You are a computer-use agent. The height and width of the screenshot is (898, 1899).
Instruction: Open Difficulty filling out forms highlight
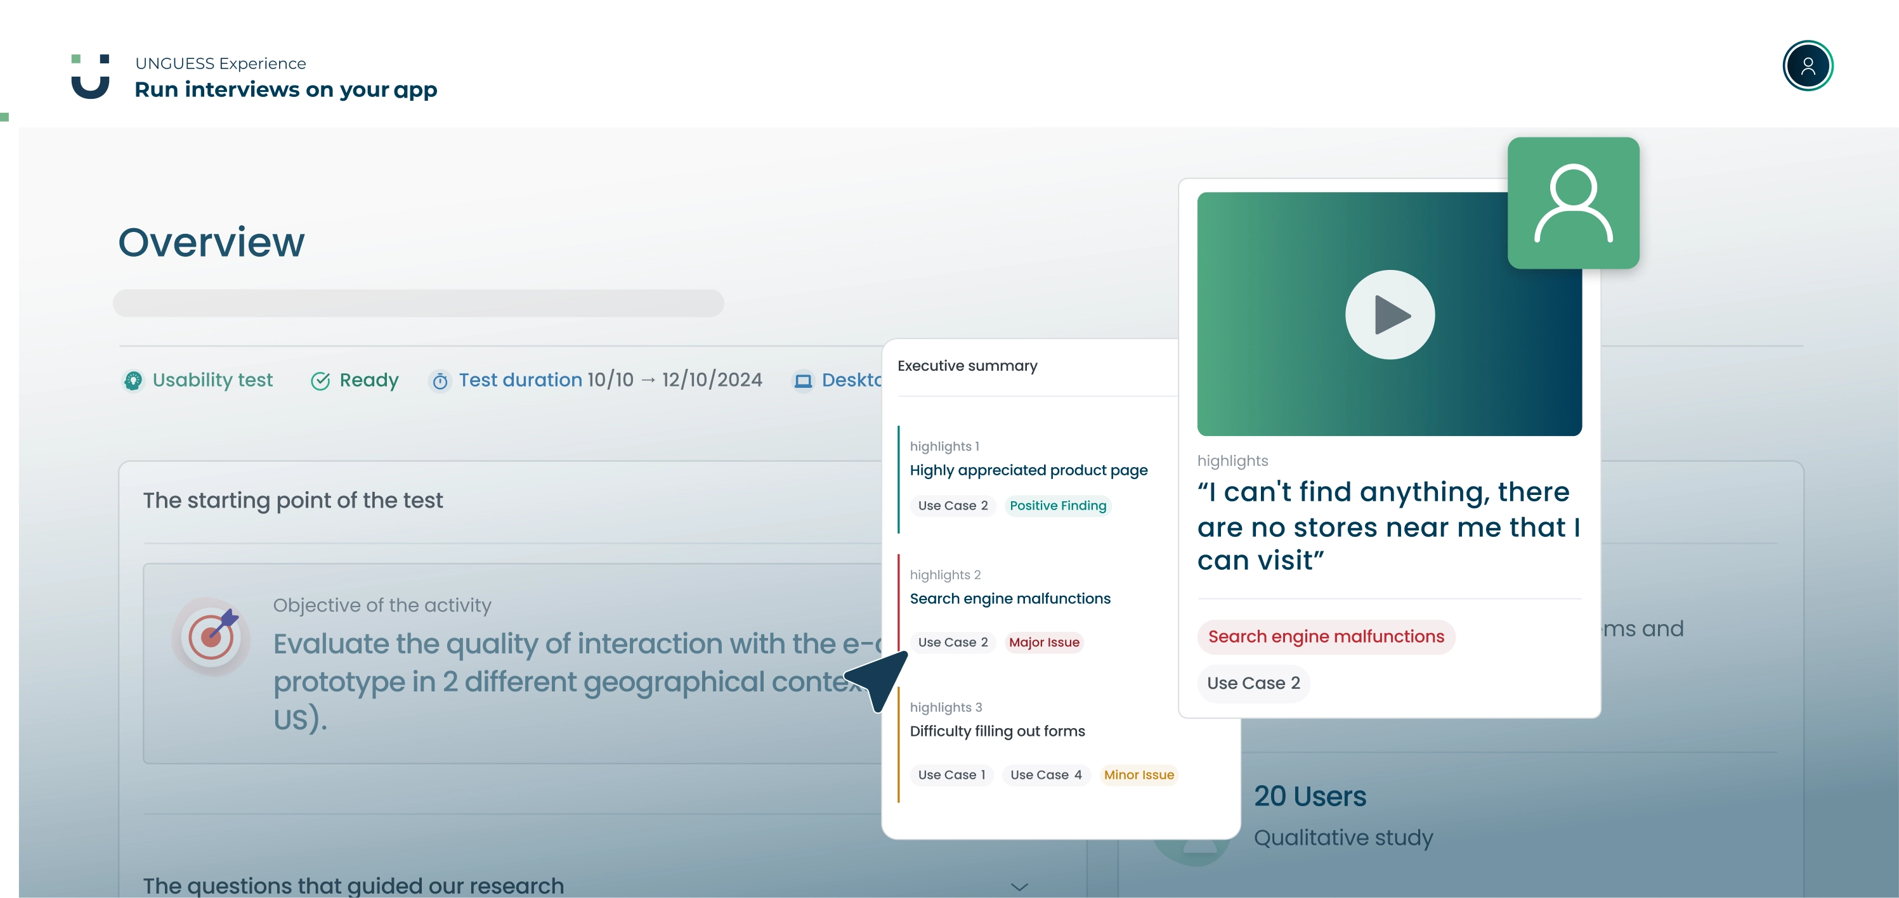(x=998, y=731)
